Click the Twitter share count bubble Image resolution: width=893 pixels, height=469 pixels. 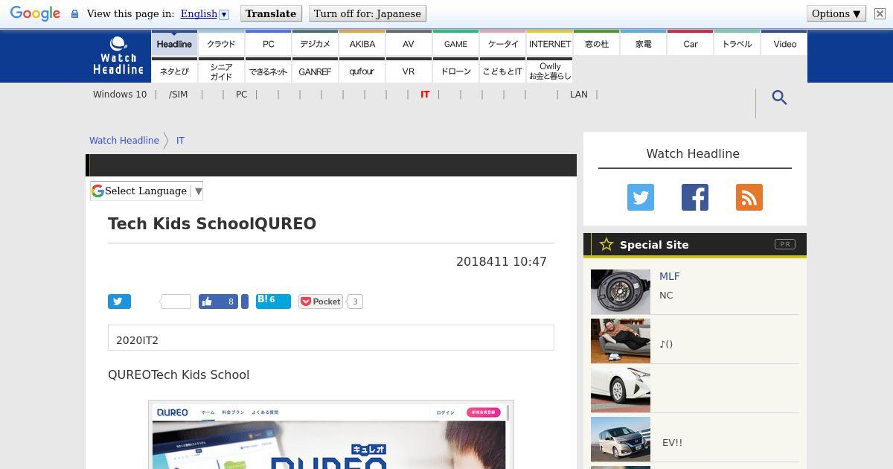[176, 301]
